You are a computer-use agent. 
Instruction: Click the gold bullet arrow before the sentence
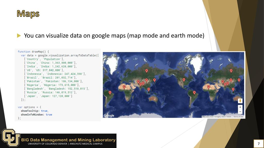coord(19,35)
